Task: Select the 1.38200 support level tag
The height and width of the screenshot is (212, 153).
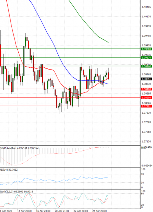Action: click(146, 98)
